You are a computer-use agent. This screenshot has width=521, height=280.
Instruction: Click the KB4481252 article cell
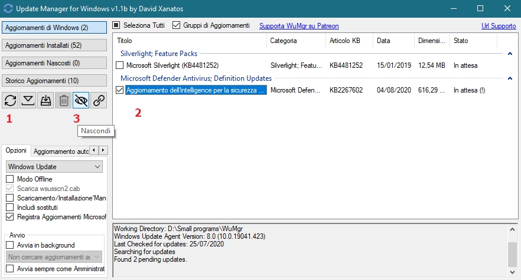click(x=346, y=65)
